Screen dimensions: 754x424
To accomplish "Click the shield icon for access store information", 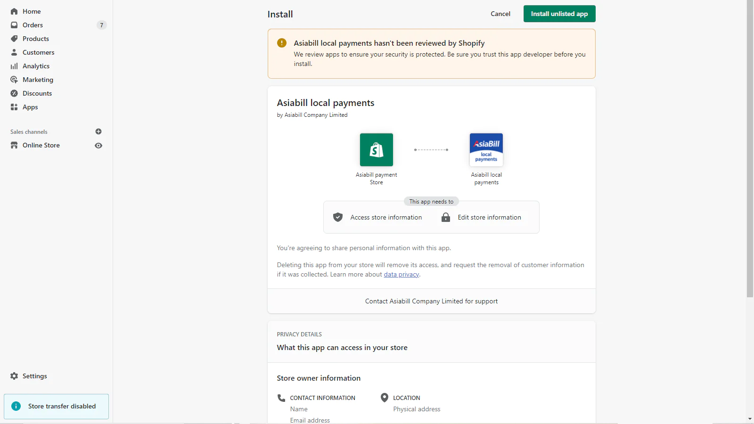I will pos(338,217).
